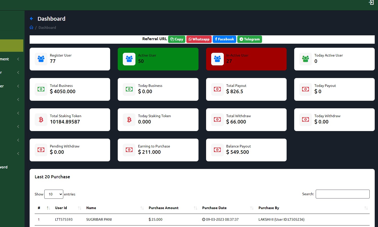
Task: Sort by the # column arrows
Action: click(48, 208)
